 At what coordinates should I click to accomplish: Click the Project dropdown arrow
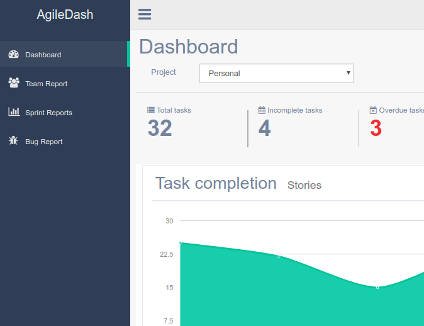[x=349, y=73]
